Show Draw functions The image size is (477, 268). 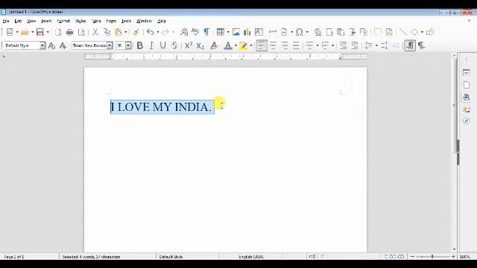click(430, 32)
